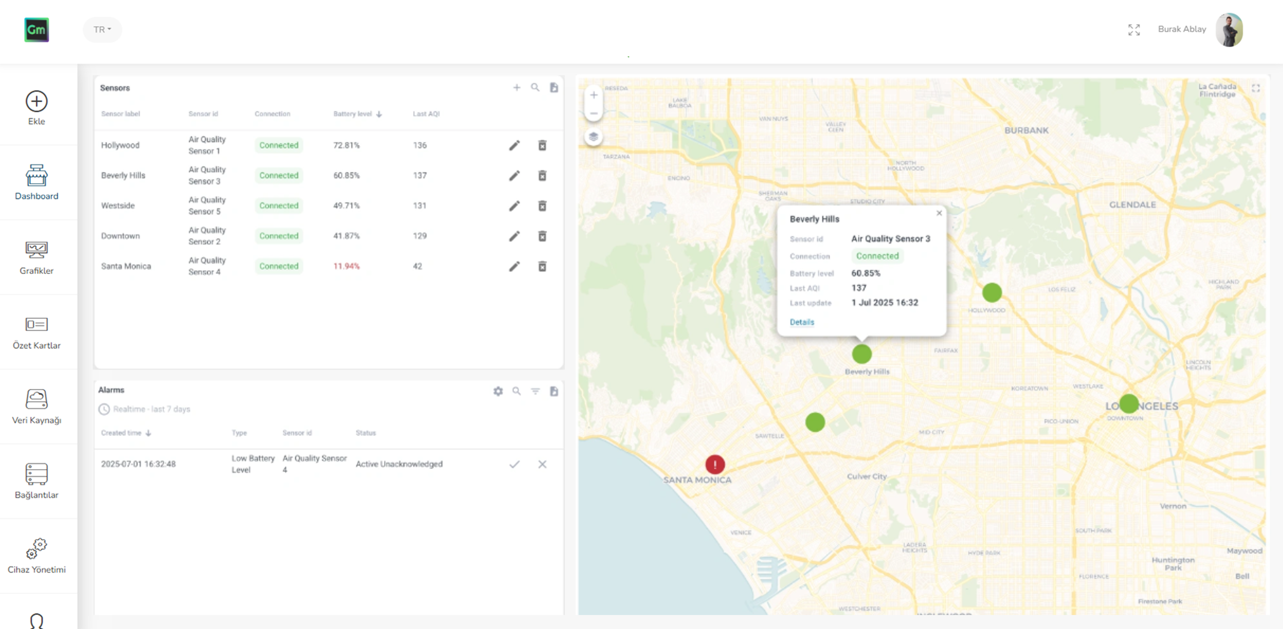Screen dimensions: 1283x629
Task: Open the TR language dropdown
Action: tap(102, 29)
